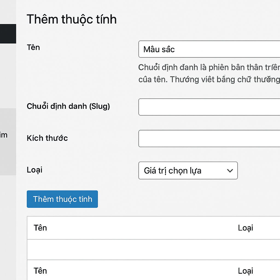The height and width of the screenshot is (280, 280).
Task: Click the Thêm thuộc tính page heading
Action: 71,19
